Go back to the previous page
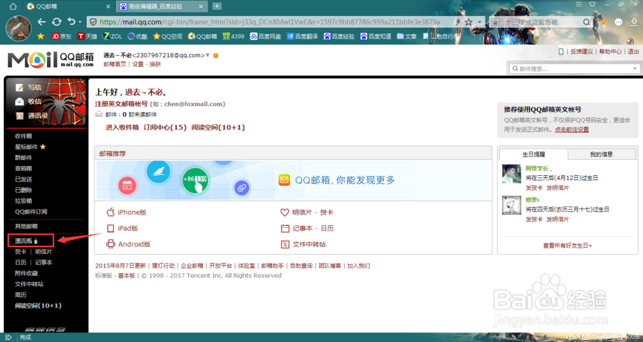Image resolution: width=643 pixels, height=342 pixels. point(41,22)
